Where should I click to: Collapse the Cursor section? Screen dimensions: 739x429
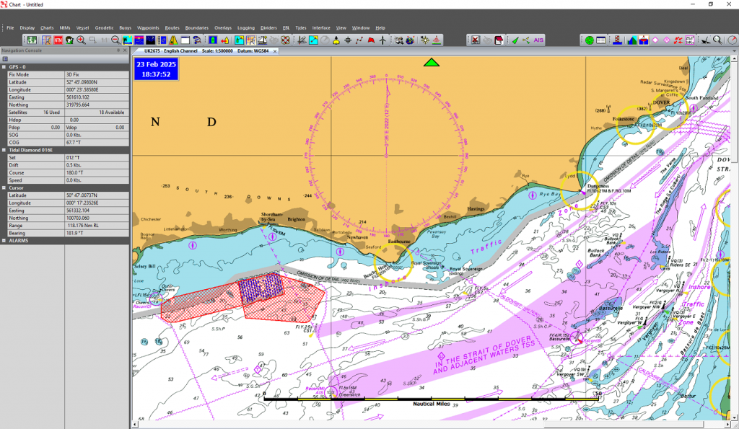[x=4, y=187]
